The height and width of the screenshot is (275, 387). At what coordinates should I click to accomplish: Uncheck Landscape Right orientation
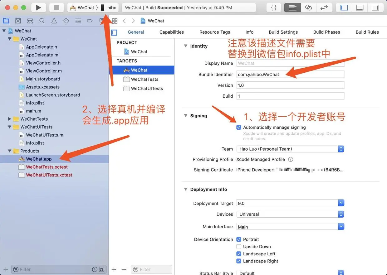coord(239,261)
